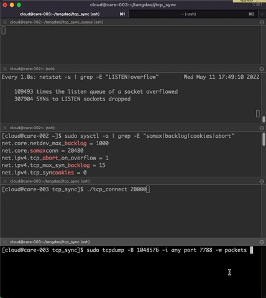Click the yellow minimize window button
This screenshot has width=266, height=298.
tap(12, 5)
